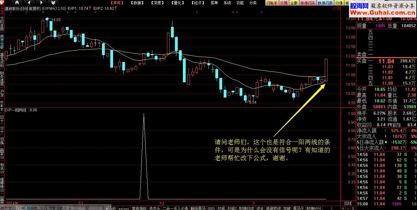
Task: Click the 交易 button
Action: (x=284, y=3)
